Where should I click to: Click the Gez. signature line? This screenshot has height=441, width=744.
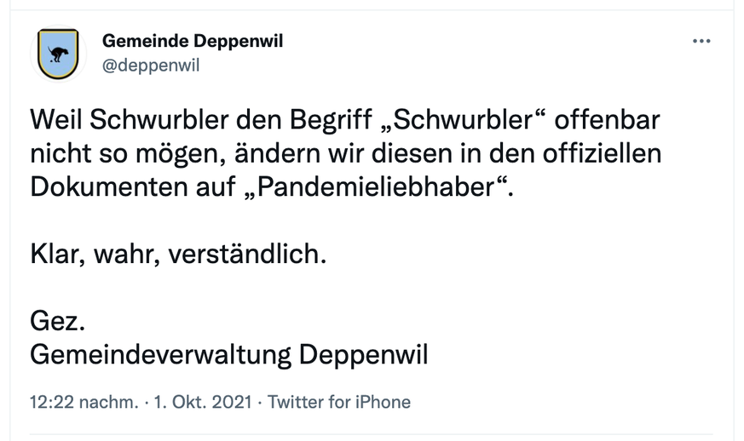pyautogui.click(x=58, y=322)
